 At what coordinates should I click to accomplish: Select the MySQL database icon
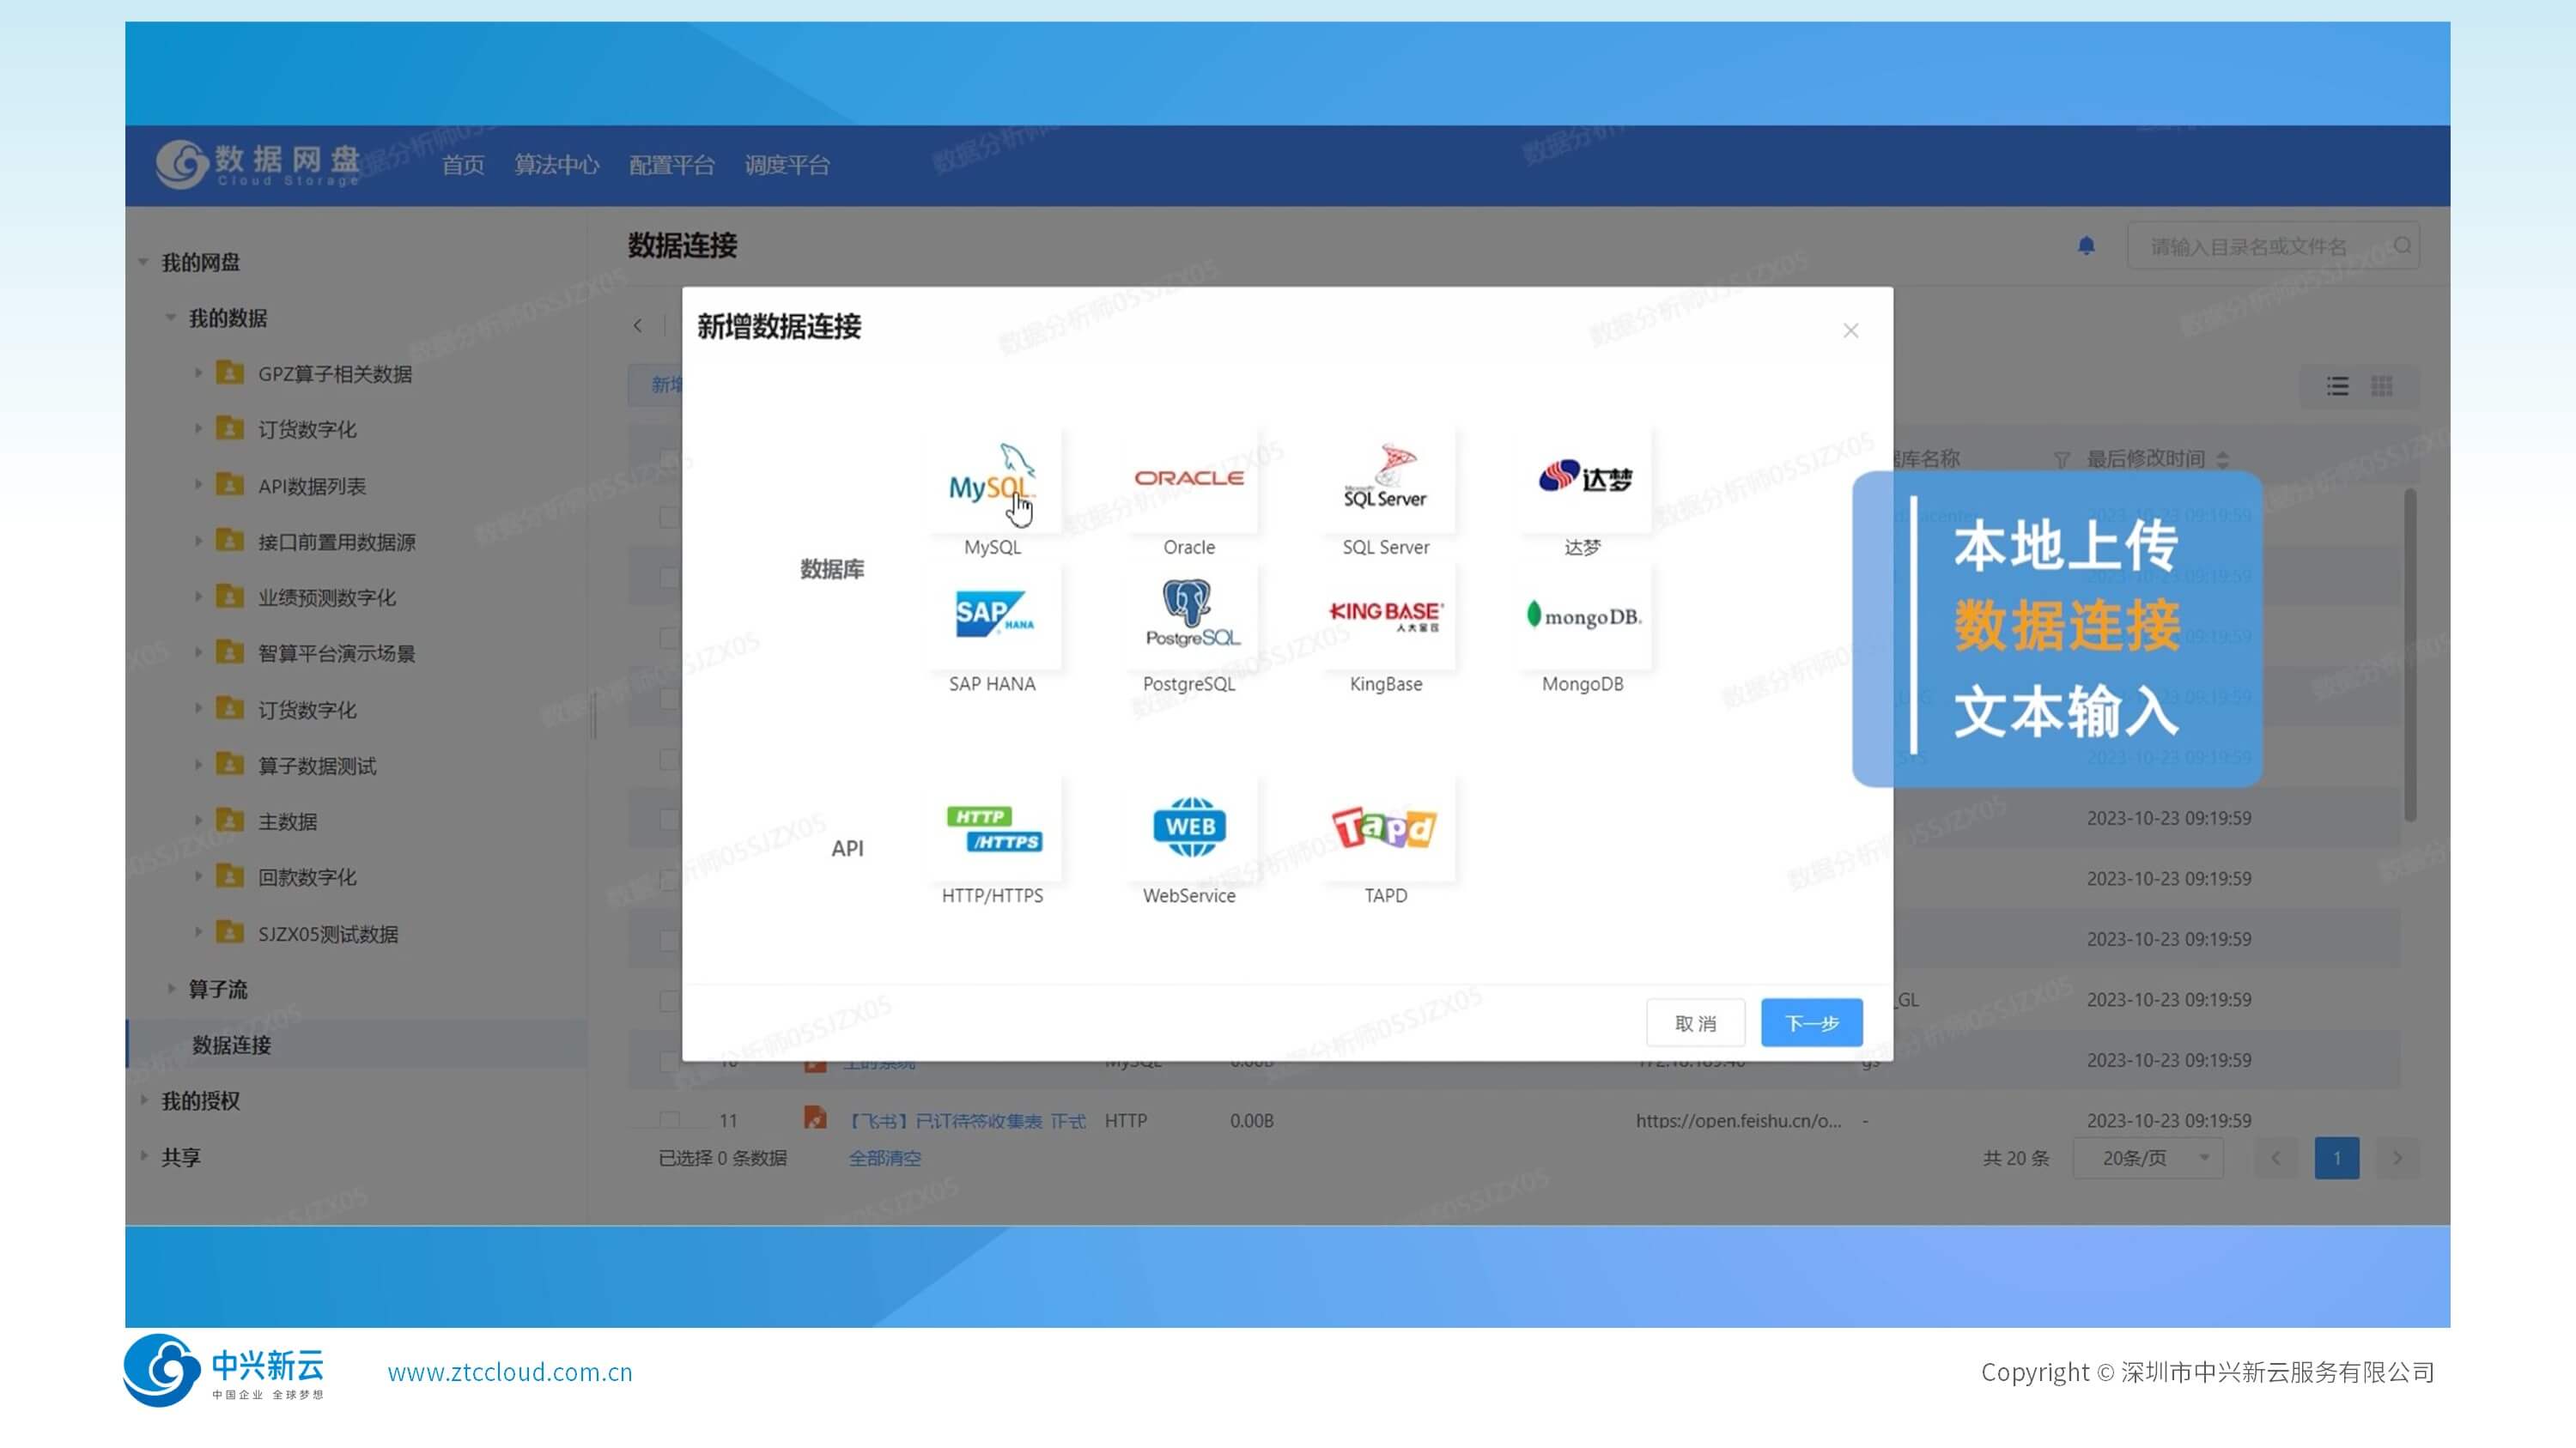(992, 479)
